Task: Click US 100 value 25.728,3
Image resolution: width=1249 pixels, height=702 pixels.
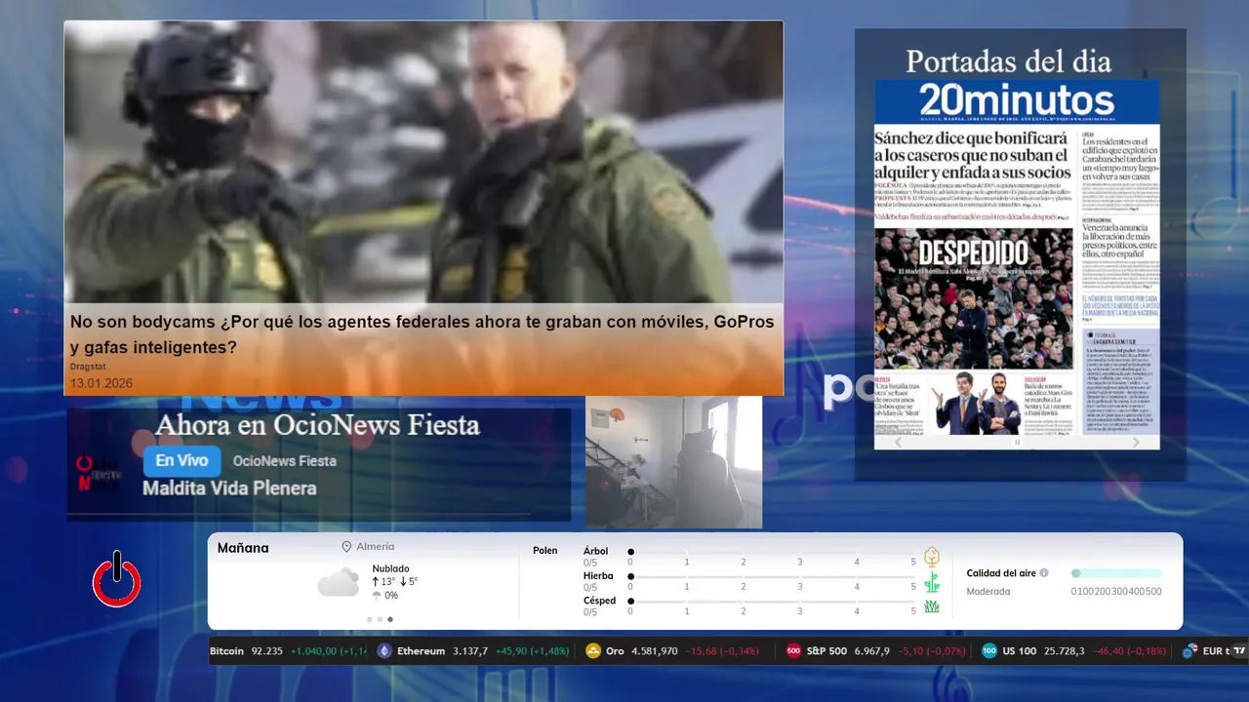Action: pyautogui.click(x=1064, y=651)
